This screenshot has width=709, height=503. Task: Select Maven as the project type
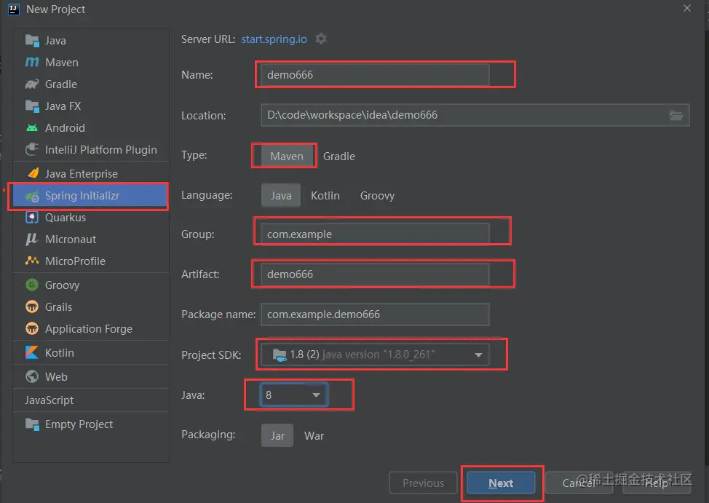coord(287,156)
